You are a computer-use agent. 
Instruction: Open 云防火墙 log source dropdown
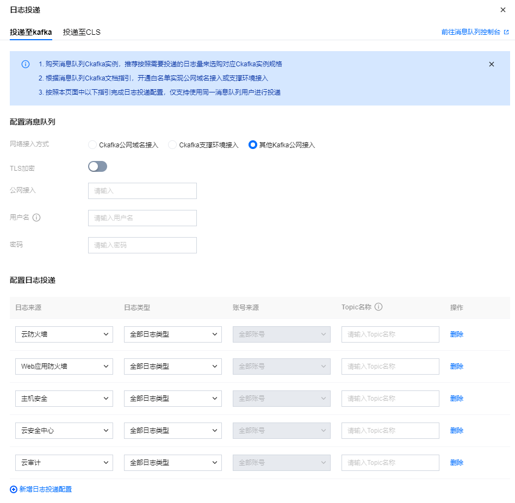pyautogui.click(x=64, y=334)
